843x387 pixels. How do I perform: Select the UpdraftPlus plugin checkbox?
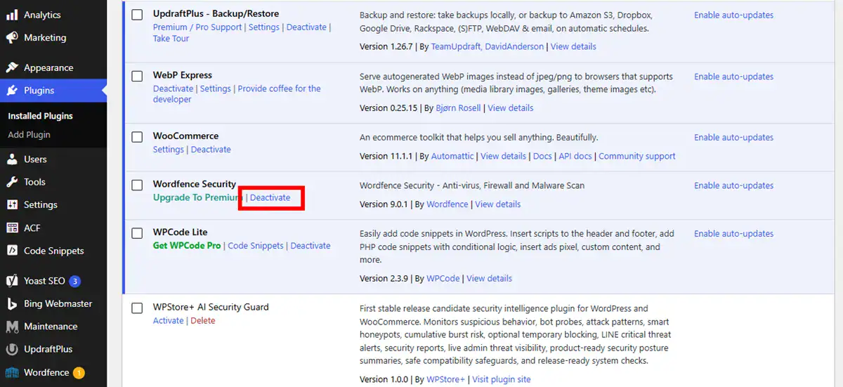point(137,15)
